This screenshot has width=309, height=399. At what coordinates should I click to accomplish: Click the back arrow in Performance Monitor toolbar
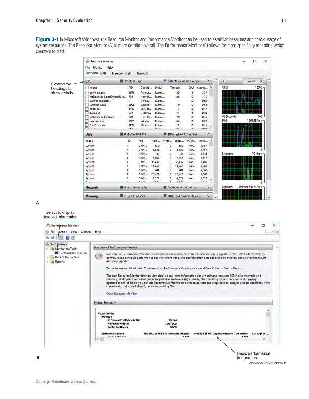pos(47,238)
